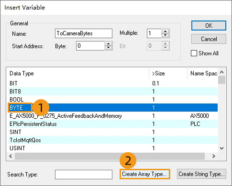Increase the Start Address Byte value
Screen dimensions: 232x186
tap(109, 44)
